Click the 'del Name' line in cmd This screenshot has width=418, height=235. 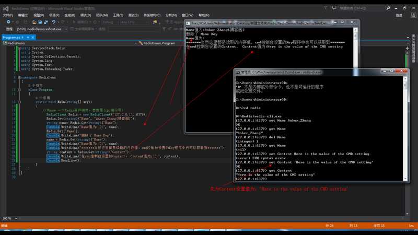pos(260,137)
